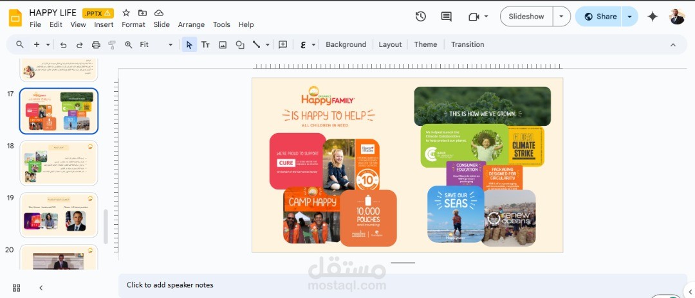695x298 pixels.
Task: Click the HAPPY LIFE document title
Action: click(x=53, y=13)
